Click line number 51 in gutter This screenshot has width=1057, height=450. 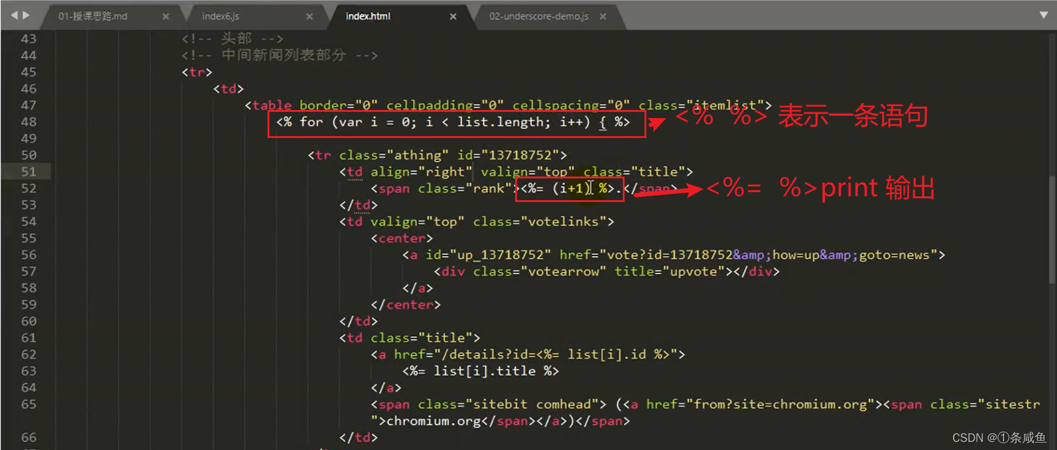pos(29,172)
